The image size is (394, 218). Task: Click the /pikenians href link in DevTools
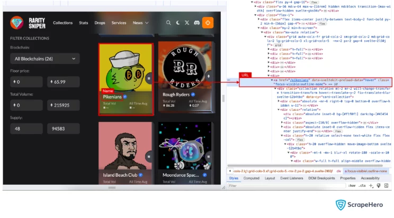[299, 80]
